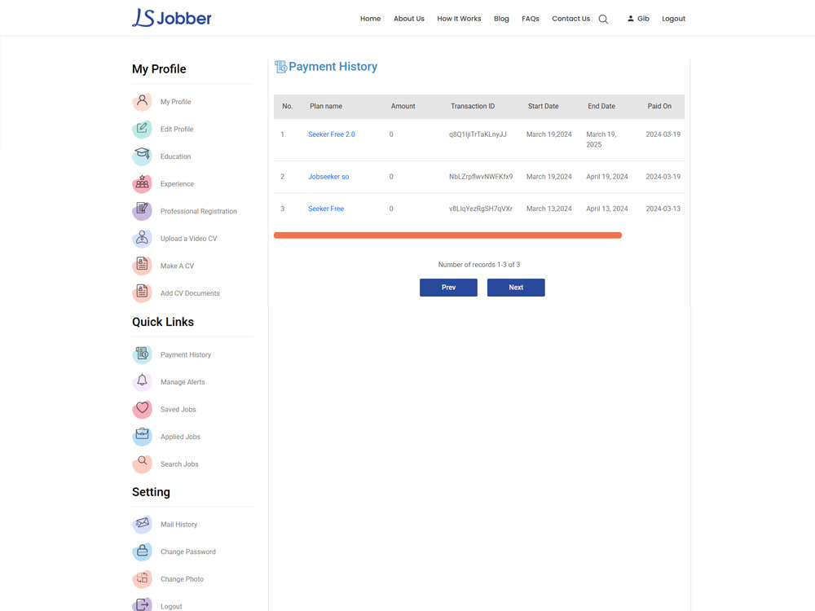The image size is (815, 611).
Task: Select transaction ID q8Q1IjiTrTaKLnyJJ
Action: tap(478, 134)
